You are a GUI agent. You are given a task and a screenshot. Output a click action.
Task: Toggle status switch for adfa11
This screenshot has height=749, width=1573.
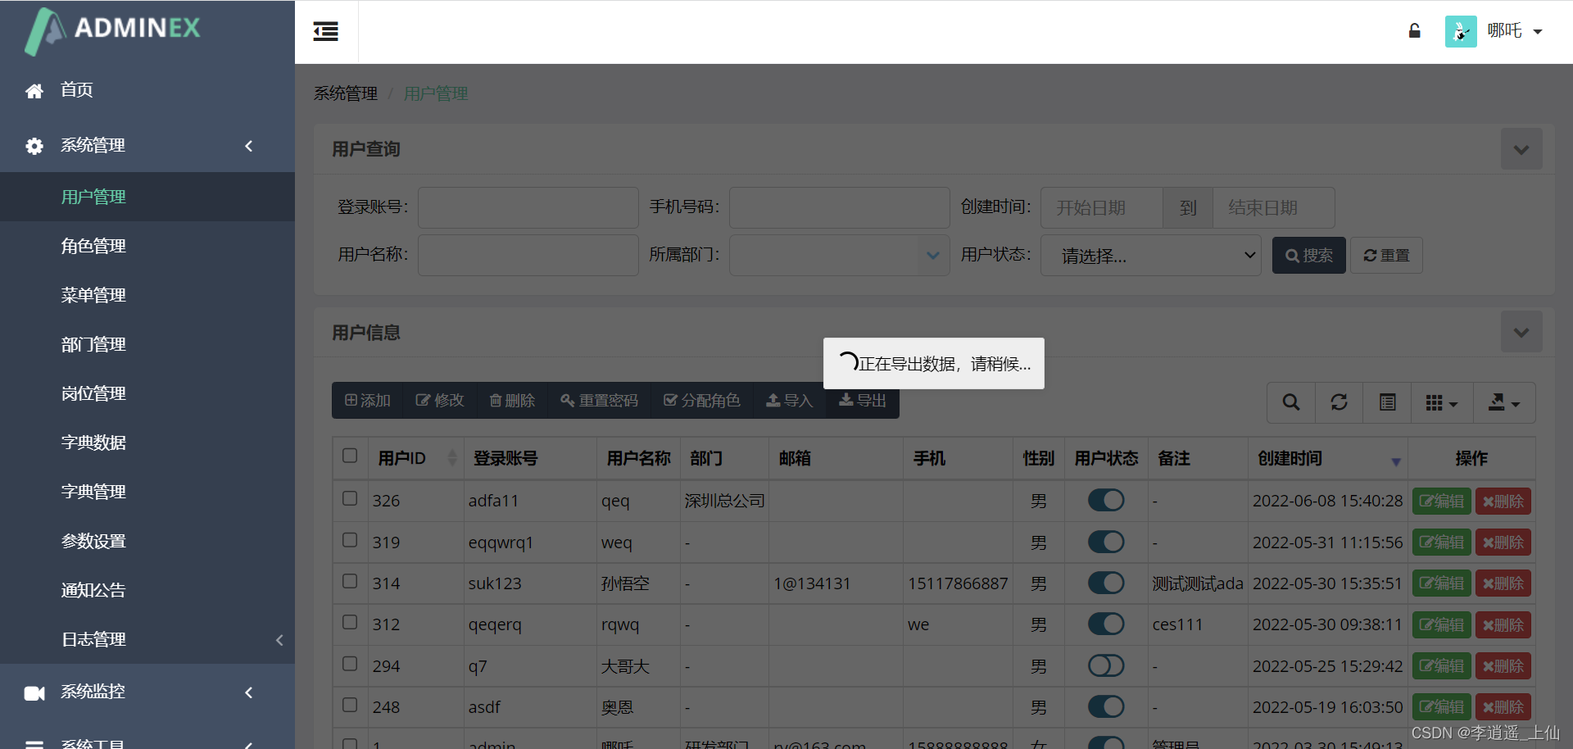[x=1106, y=500]
